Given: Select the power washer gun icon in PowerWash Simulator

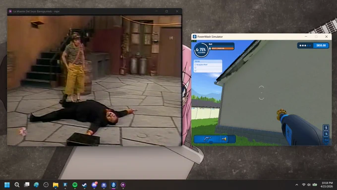Looking at the screenshot, I should tap(207, 139).
